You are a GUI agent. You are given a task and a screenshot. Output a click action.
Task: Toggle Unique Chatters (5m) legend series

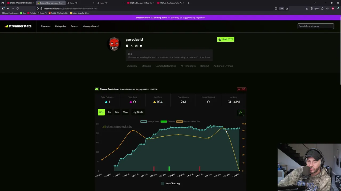(x=188, y=121)
